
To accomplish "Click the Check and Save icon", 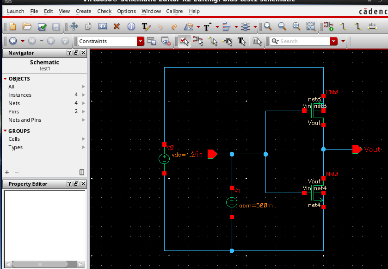I will (x=41, y=26).
